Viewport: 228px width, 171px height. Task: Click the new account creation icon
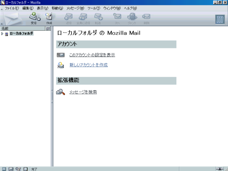(61, 65)
